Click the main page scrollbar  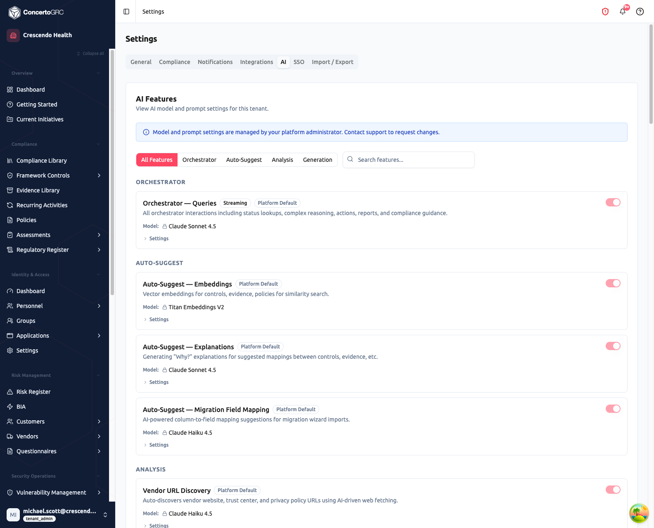point(651,74)
